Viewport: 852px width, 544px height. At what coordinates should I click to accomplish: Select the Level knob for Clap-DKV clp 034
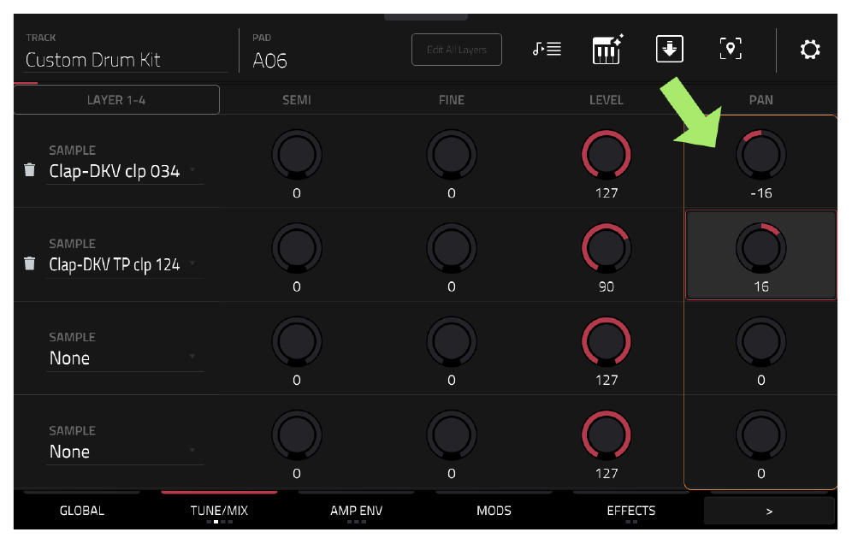(x=606, y=155)
